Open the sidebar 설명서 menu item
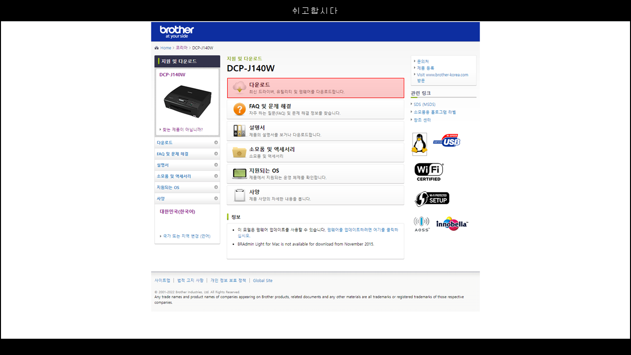The image size is (631, 355). [187, 165]
